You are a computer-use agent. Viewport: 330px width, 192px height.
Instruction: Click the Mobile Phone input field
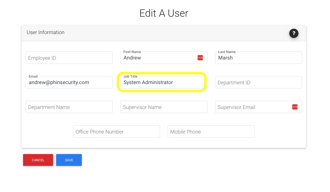click(x=211, y=132)
